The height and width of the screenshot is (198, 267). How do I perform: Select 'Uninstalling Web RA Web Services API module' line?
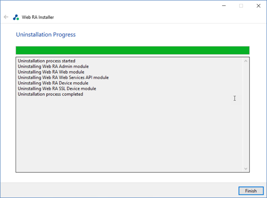tap(63, 78)
